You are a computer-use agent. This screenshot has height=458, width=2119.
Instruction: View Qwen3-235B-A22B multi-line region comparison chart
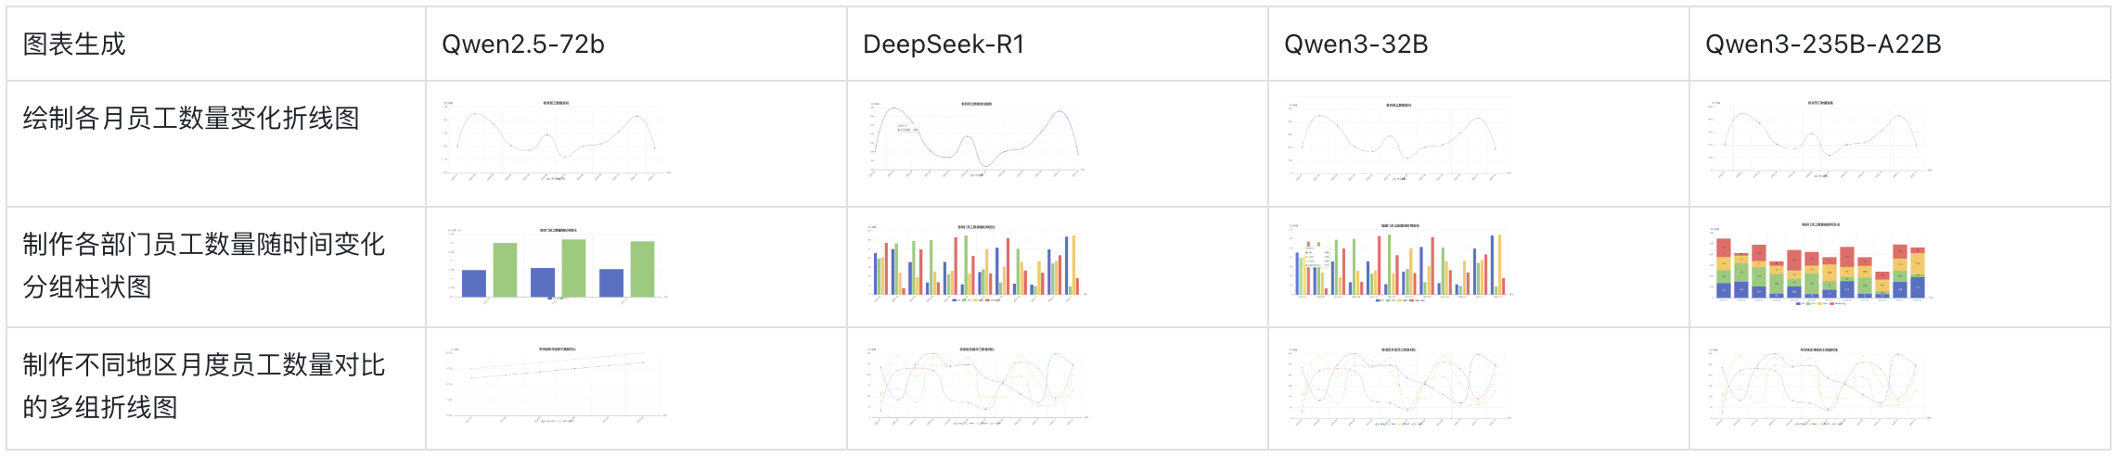[x=1819, y=388]
